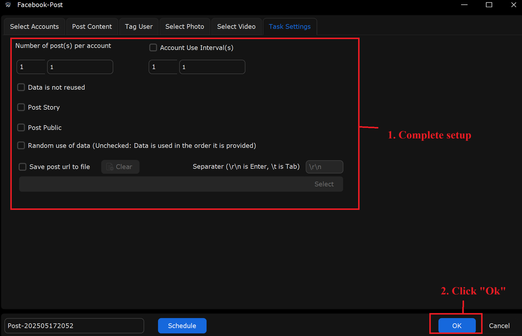The image size is (522, 336).
Task: Enable the Post Public option
Action: pos(21,128)
